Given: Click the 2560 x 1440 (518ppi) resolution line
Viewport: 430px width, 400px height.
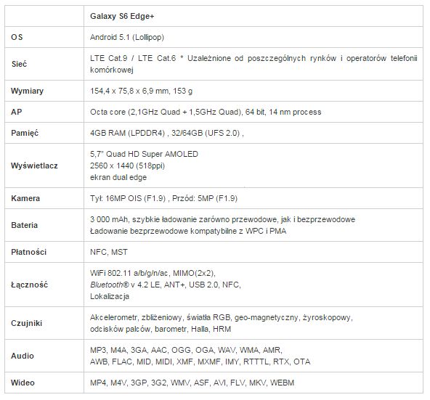Looking at the screenshot, I should click(x=128, y=166).
